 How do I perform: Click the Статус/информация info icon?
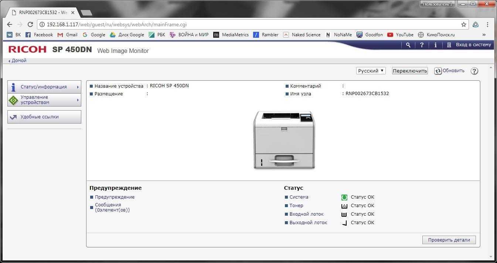13,87
